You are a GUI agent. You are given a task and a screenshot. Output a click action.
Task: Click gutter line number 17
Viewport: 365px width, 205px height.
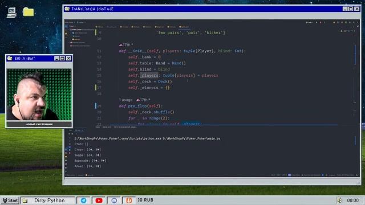(x=99, y=88)
